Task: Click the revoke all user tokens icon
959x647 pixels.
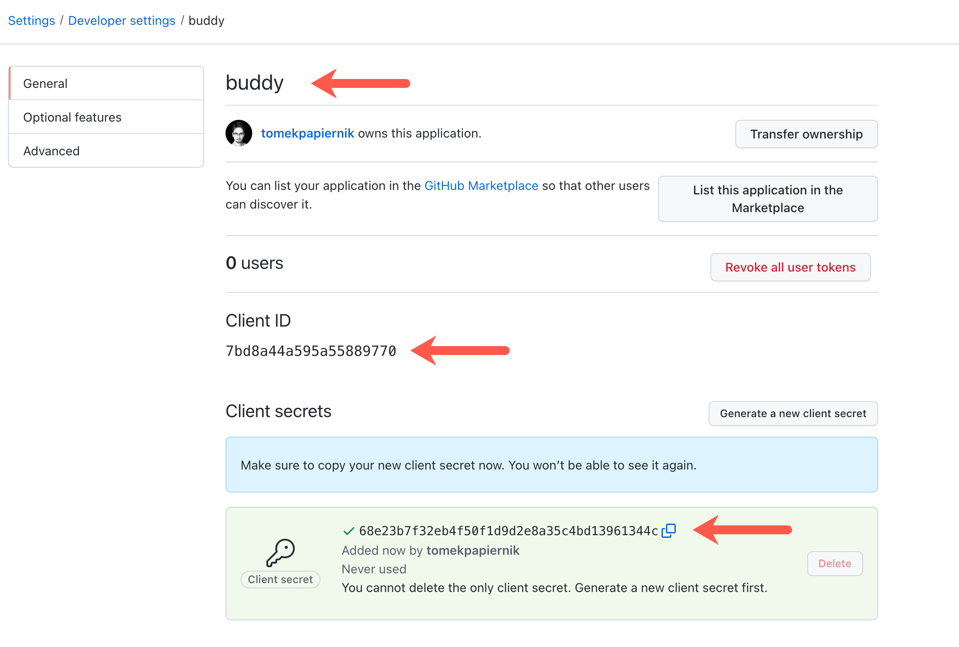Action: click(x=790, y=266)
